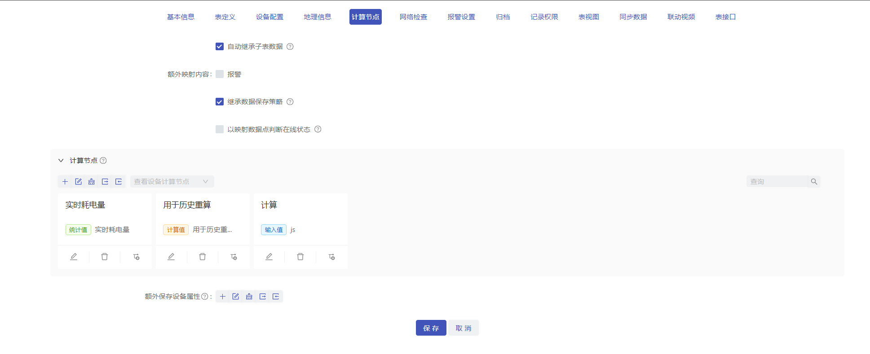Click the 计算值 tag on the second card
870x354 pixels.
pyautogui.click(x=176, y=230)
